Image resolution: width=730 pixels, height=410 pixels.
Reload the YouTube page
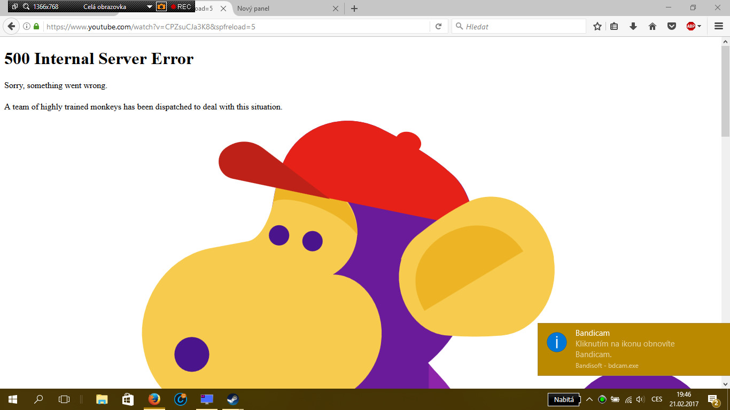click(438, 26)
